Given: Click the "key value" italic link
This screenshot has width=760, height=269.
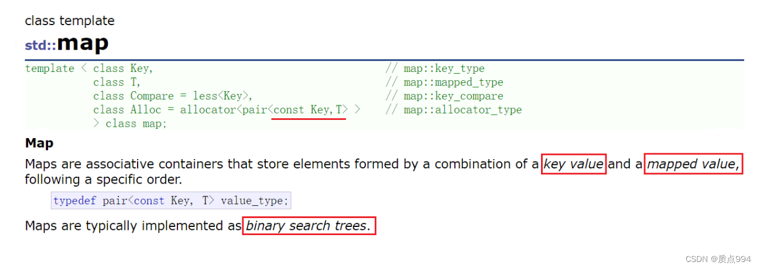Looking at the screenshot, I should tap(573, 164).
